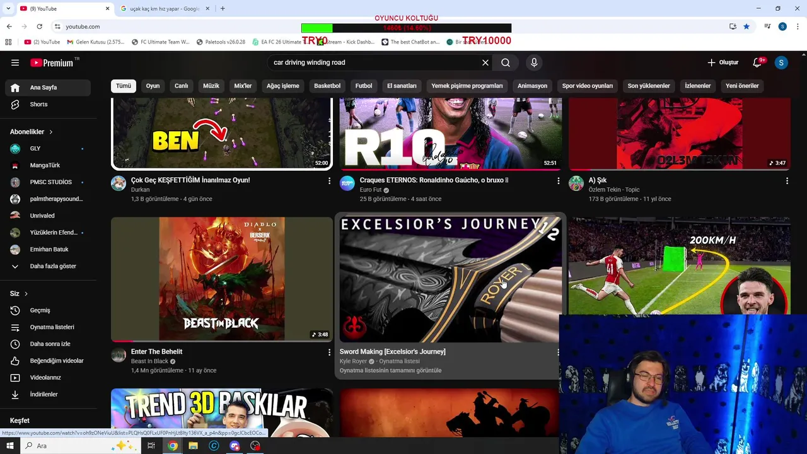Screen dimensions: 807x454
Task: Open MangaTürk channel subscription
Action: tap(48, 165)
